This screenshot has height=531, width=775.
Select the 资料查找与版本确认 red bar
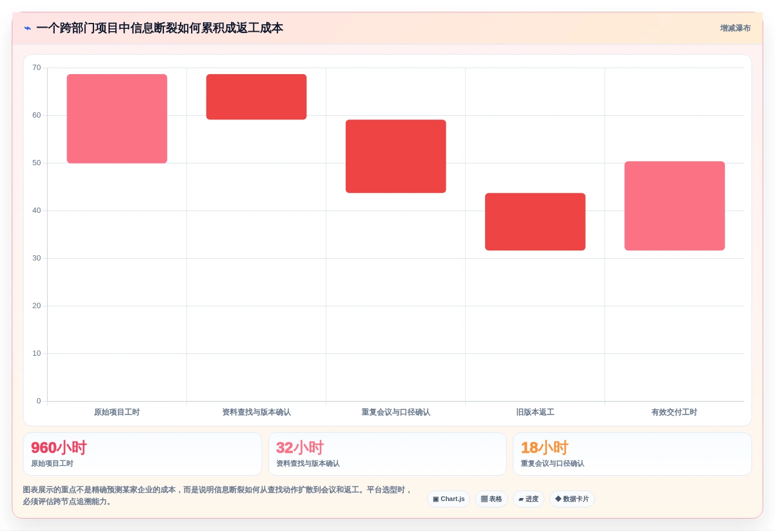pyautogui.click(x=256, y=97)
